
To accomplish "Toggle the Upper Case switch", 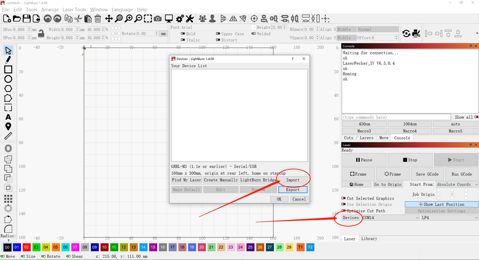I will 218,34.
